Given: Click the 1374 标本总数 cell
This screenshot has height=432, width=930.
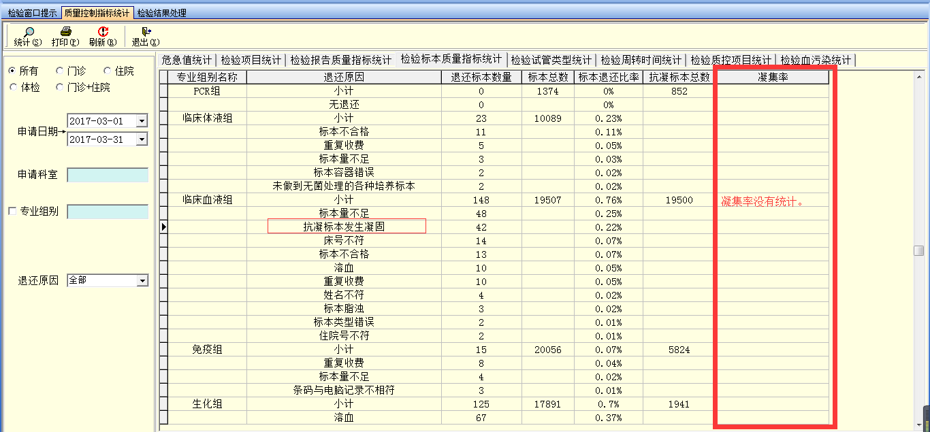Looking at the screenshot, I should point(548,91).
